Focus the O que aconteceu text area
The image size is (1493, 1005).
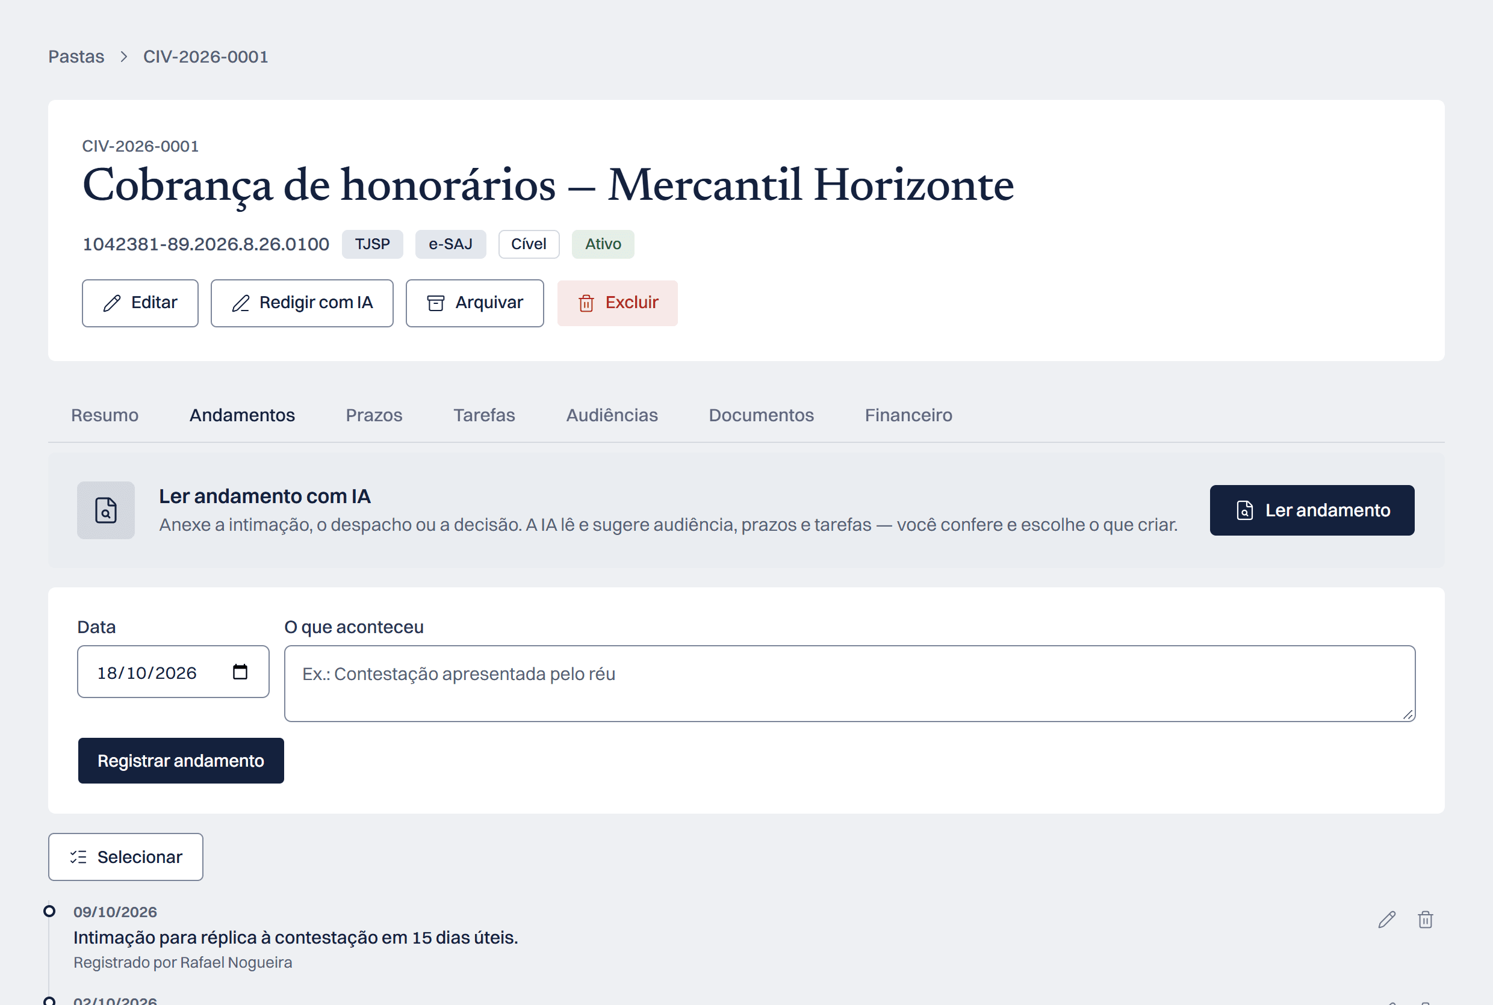click(x=849, y=684)
